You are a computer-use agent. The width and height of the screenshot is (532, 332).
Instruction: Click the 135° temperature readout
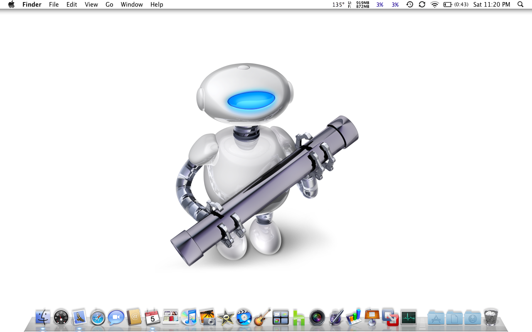pyautogui.click(x=338, y=5)
